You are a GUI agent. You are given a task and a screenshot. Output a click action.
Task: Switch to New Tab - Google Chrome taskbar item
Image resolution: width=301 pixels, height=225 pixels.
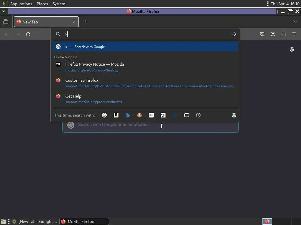pyautogui.click(x=34, y=221)
